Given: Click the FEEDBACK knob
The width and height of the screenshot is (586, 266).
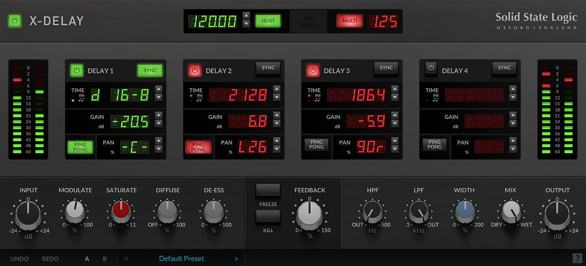Looking at the screenshot, I should tap(310, 215).
